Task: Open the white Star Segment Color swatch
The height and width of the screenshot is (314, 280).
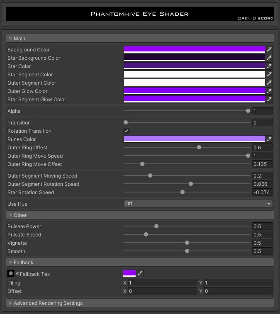Action: pyautogui.click(x=195, y=74)
